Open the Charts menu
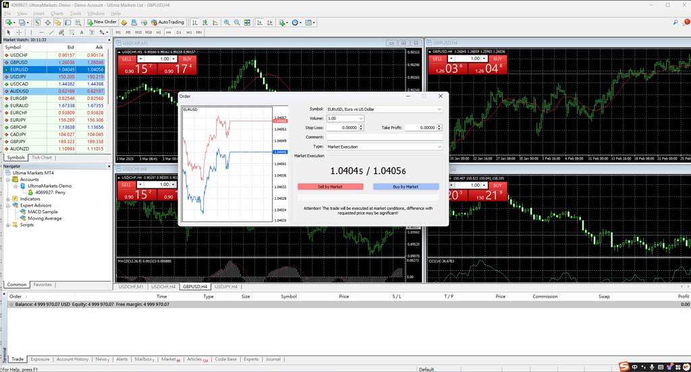This screenshot has width=691, height=372. coord(57,14)
